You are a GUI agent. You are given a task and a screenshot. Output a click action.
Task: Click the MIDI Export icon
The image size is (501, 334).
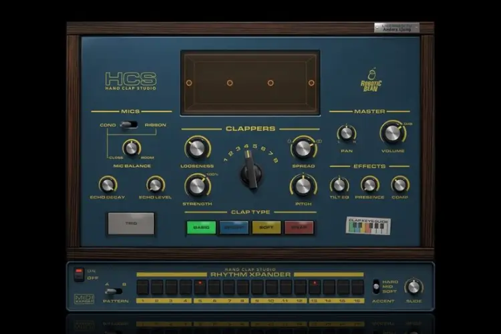pos(84,299)
